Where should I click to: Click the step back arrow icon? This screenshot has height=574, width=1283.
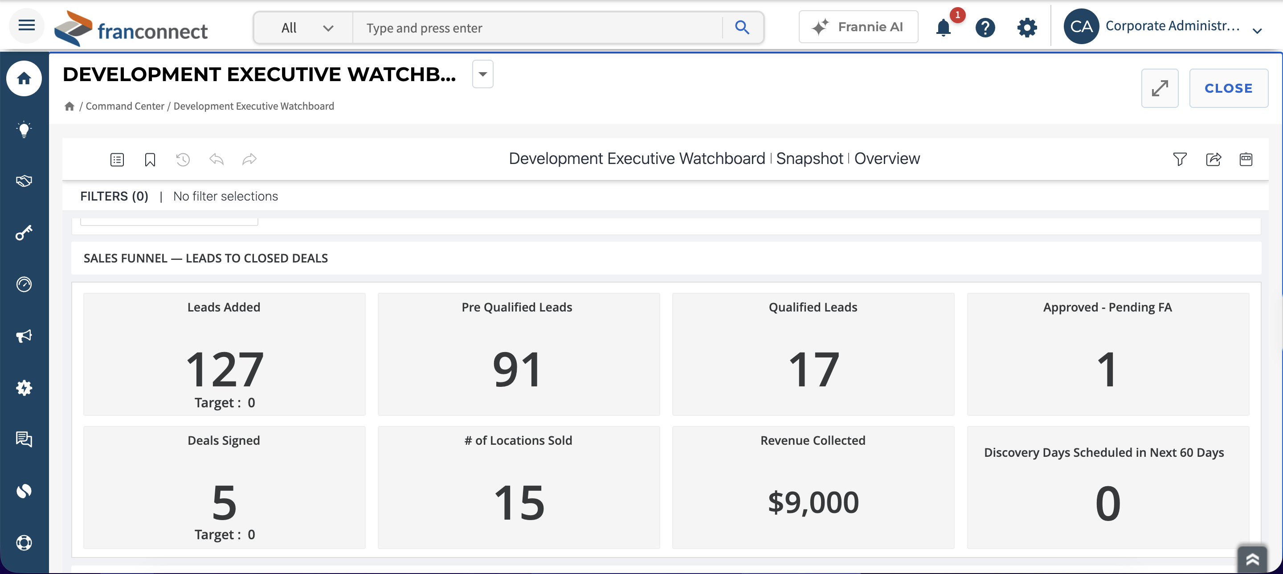216,160
